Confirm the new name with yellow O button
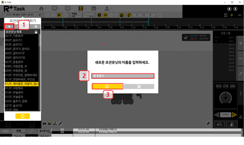Image resolution: width=244 pixels, height=145 pixels. click(x=107, y=87)
